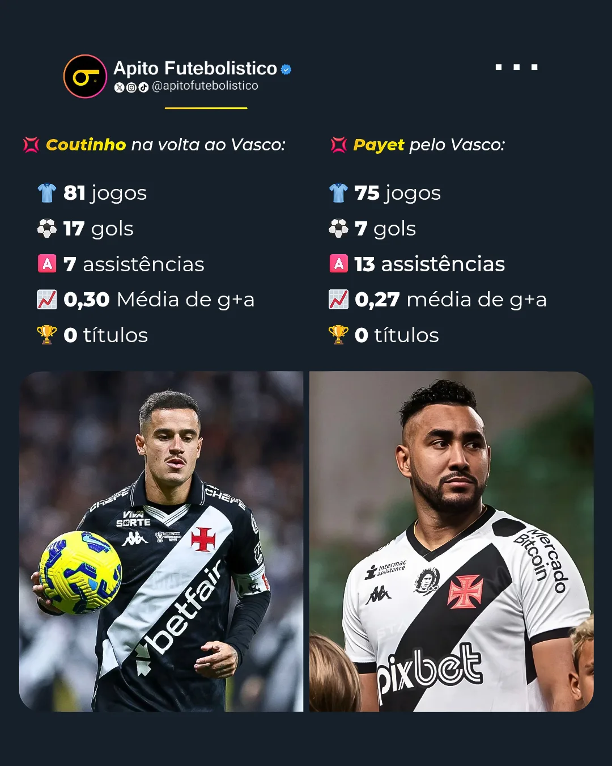Click the chart icon beside 0,27 média
Image resolution: width=612 pixels, height=766 pixels.
click(338, 299)
